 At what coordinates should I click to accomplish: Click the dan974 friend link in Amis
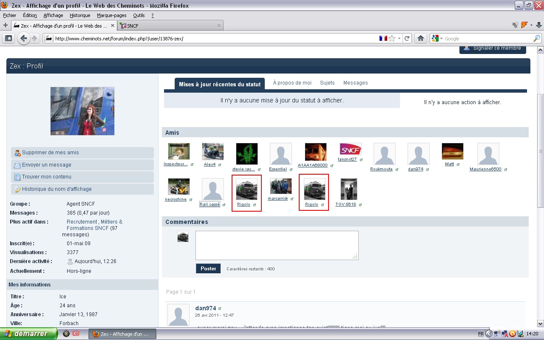pyautogui.click(x=416, y=169)
